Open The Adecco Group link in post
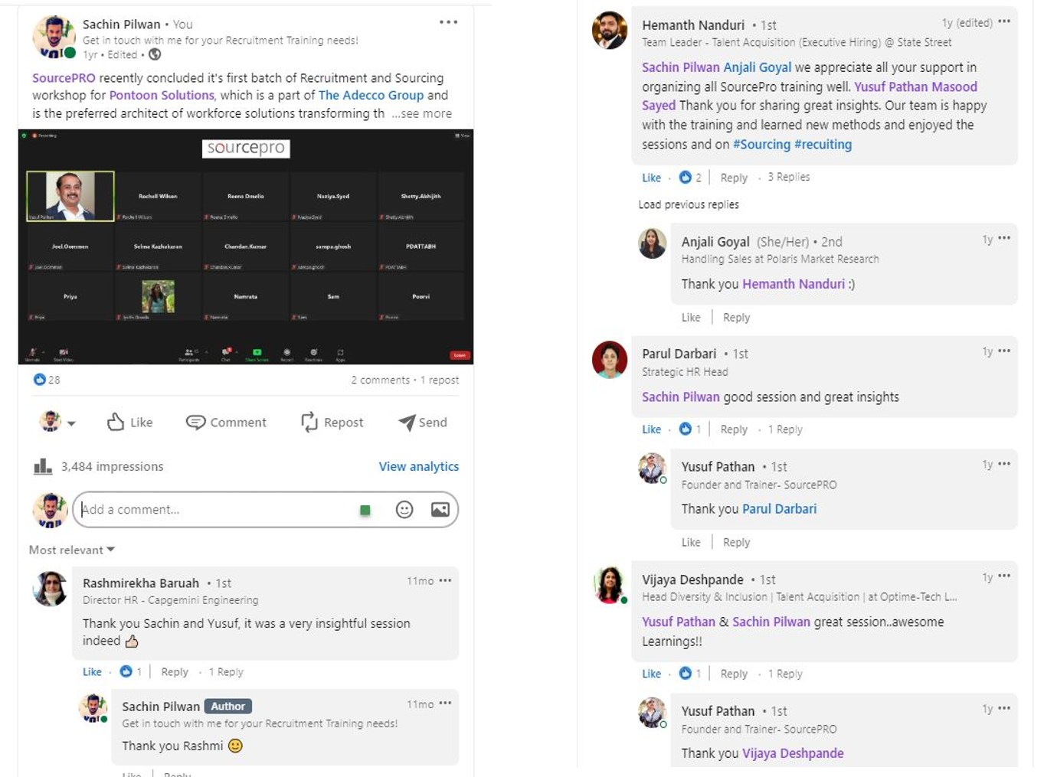This screenshot has width=1044, height=777. click(x=371, y=95)
